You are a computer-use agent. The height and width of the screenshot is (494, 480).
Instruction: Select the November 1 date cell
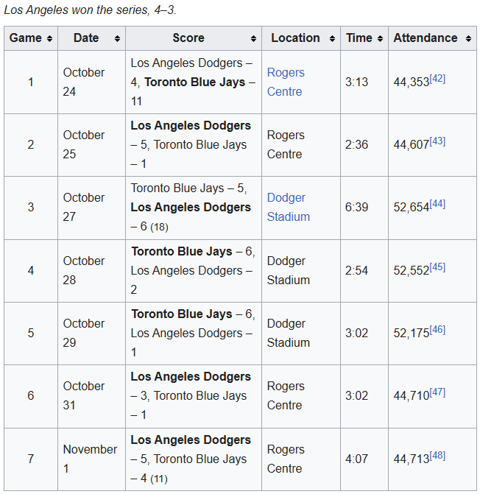click(x=90, y=459)
